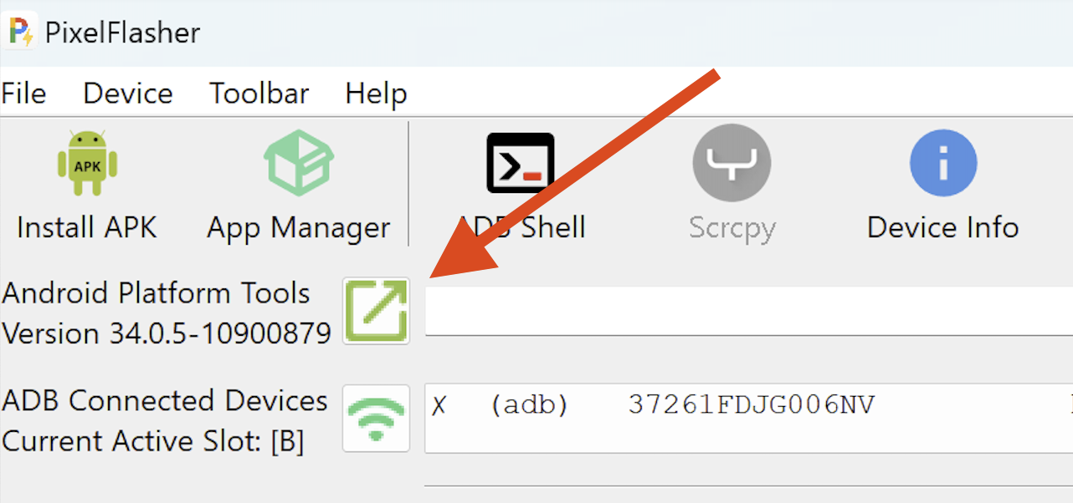The width and height of the screenshot is (1073, 503).
Task: Launch ADB Shell terminal icon
Action: pyautogui.click(x=521, y=163)
